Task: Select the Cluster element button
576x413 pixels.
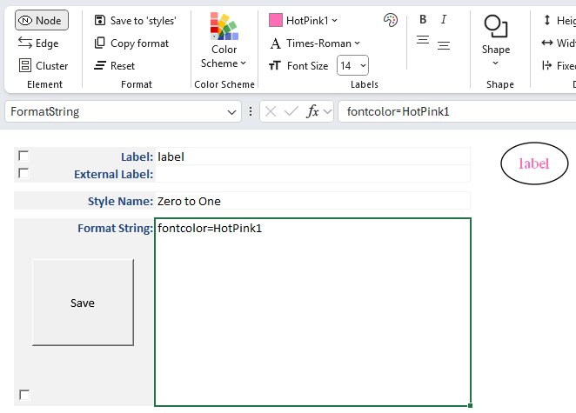Action: [43, 65]
